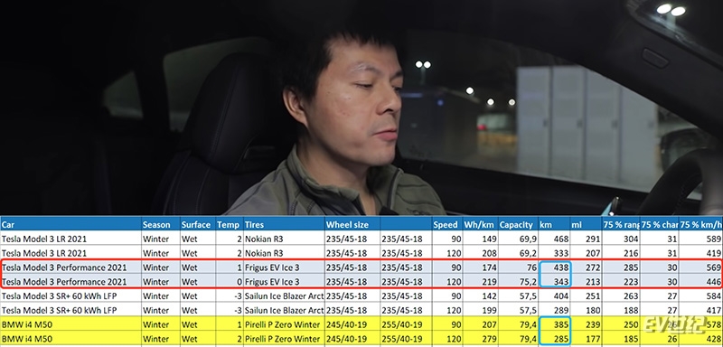
Task: Select the Temp column header
Action: [230, 224]
